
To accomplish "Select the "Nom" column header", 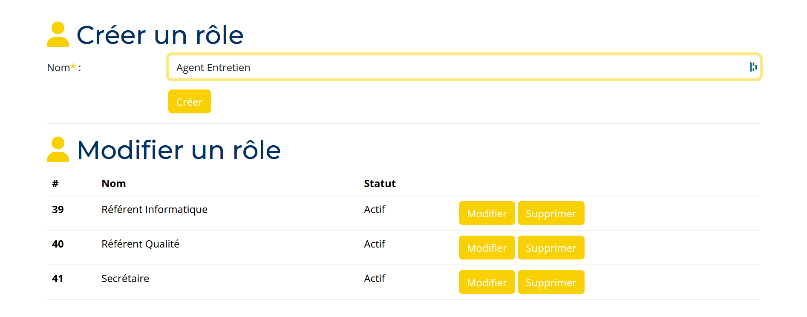I will [113, 184].
